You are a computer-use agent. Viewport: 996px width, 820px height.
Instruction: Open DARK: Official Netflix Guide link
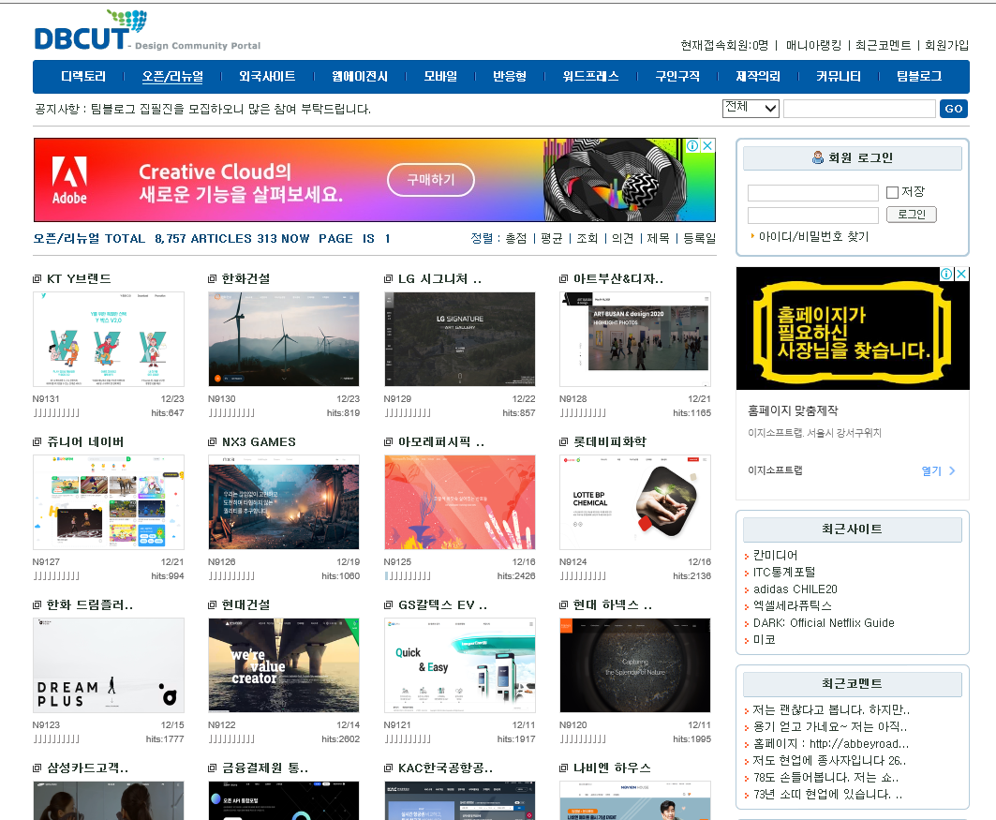coord(824,623)
